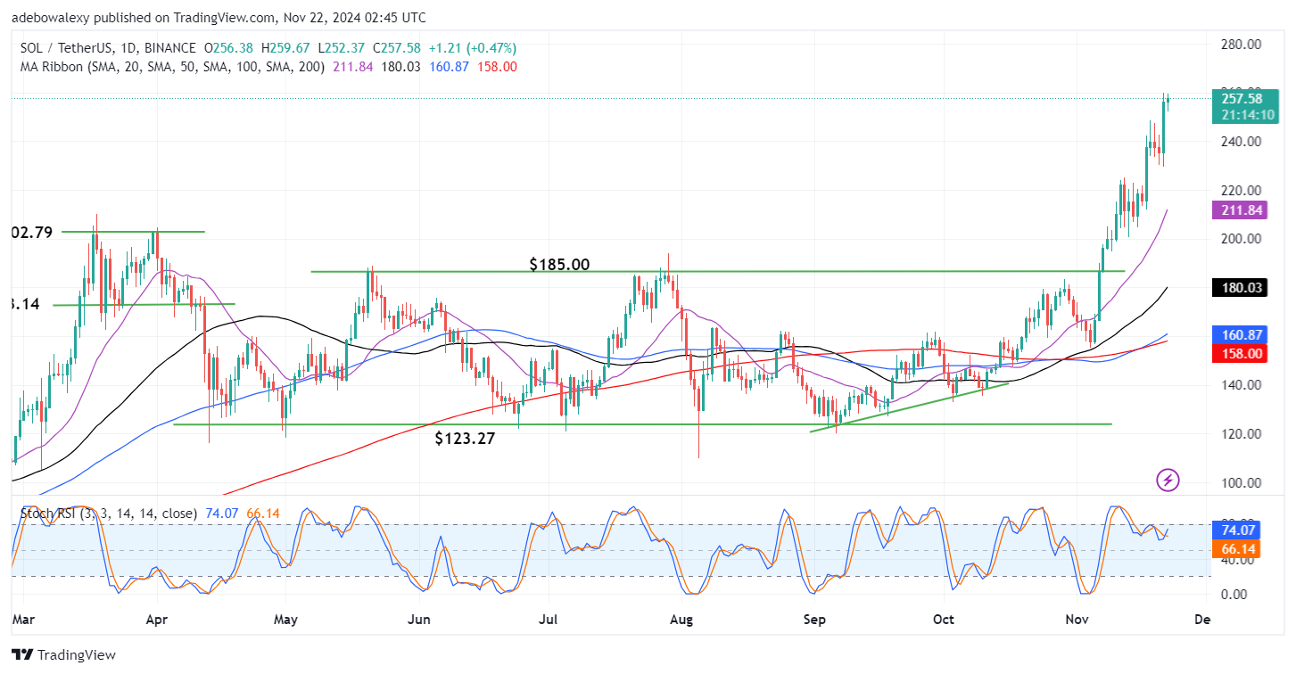Image resolution: width=1296 pixels, height=674 pixels.
Task: Click the black SMA 50 tag 180.03
Action: click(1241, 287)
